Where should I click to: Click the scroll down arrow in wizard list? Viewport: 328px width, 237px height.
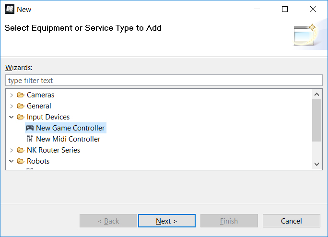(316, 164)
